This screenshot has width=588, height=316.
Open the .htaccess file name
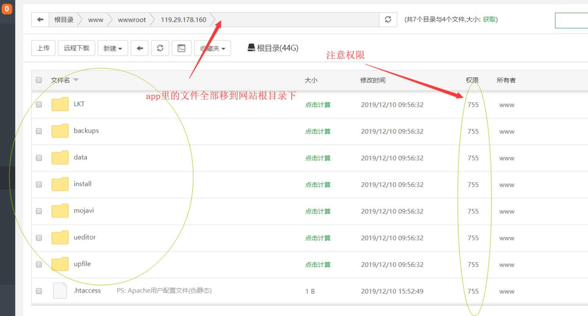tap(87, 291)
